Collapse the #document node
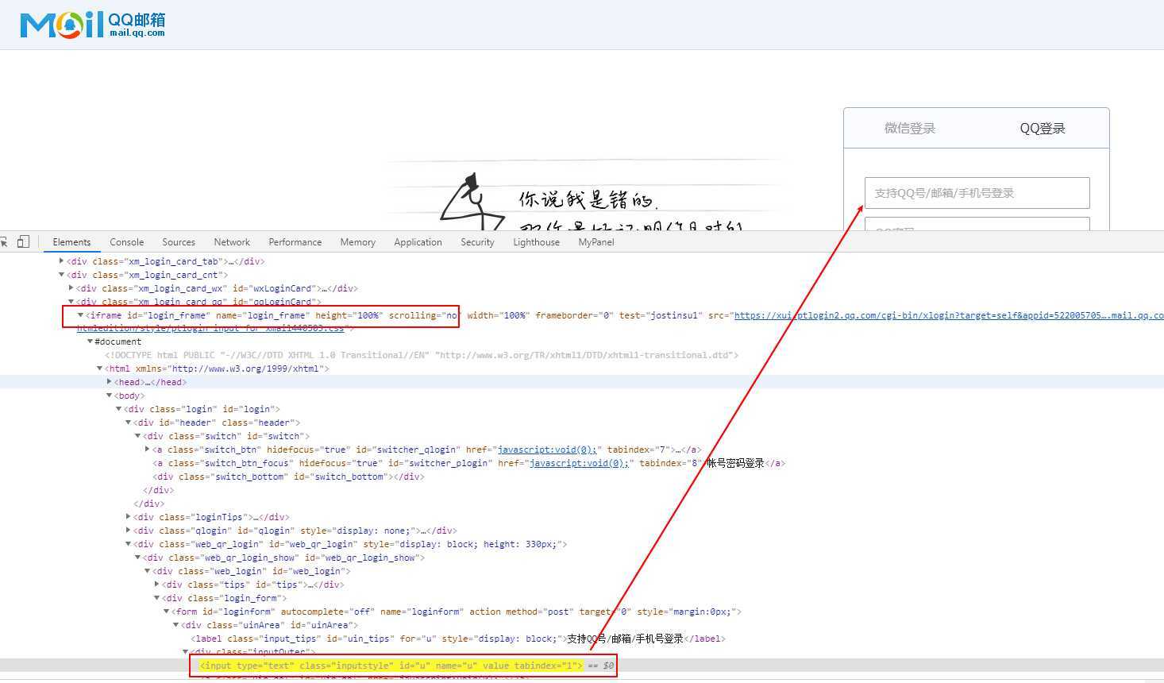1164x683 pixels. point(90,341)
